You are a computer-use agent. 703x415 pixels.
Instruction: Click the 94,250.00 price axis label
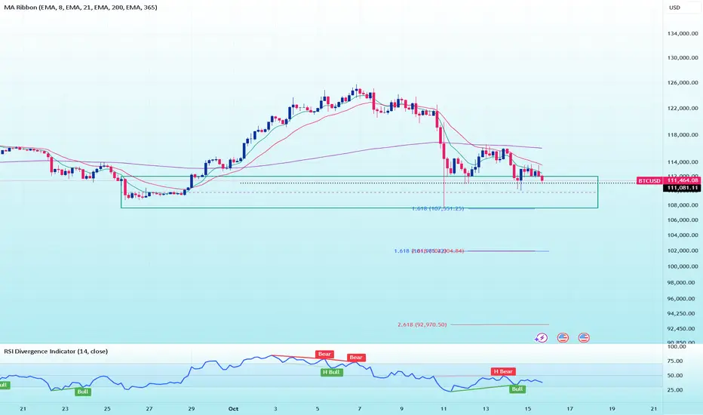683,314
